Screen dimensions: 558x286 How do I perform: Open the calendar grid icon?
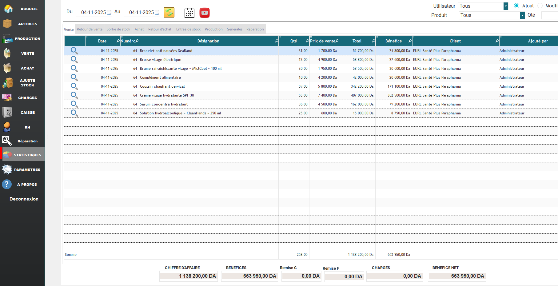[189, 13]
